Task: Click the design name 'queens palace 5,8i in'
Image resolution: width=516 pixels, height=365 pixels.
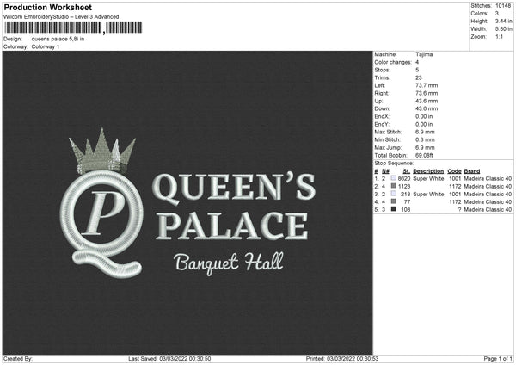Action: tap(58, 39)
